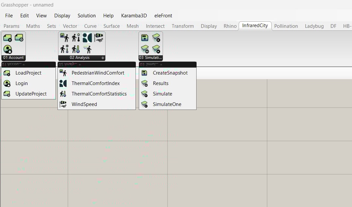This screenshot has width=352, height=207.
Task: Click the CreateSnapshot floppy disk icon in the Simulation ribbon panel
Action: pyautogui.click(x=145, y=38)
